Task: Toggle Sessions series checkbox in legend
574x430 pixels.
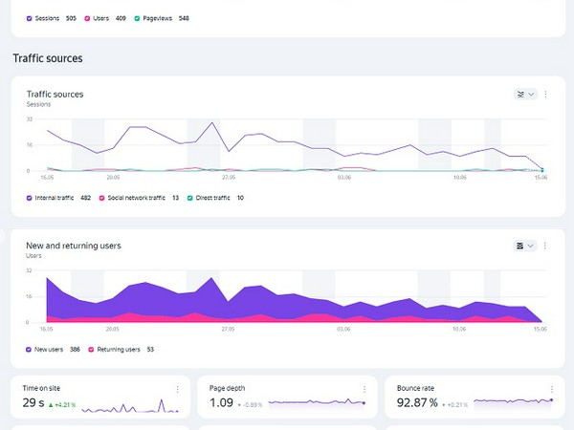Action: [x=29, y=18]
